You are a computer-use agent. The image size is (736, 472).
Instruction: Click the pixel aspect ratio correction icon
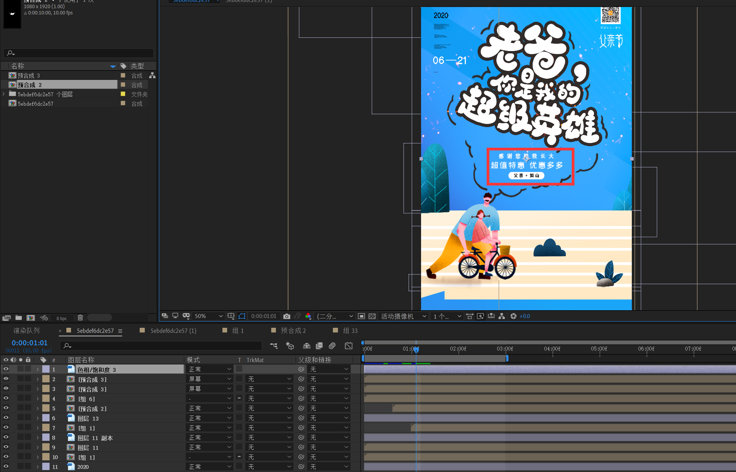pyautogui.click(x=470, y=316)
